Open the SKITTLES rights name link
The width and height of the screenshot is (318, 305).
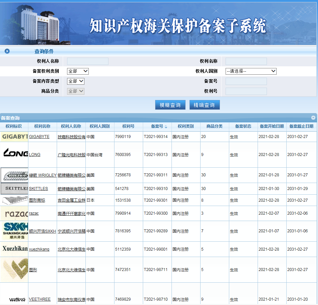tap(38, 189)
